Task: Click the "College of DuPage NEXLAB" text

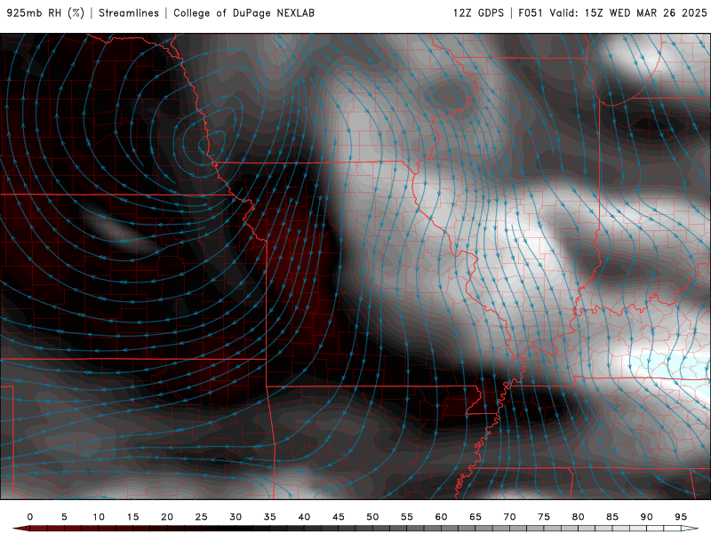Action: click(x=244, y=12)
